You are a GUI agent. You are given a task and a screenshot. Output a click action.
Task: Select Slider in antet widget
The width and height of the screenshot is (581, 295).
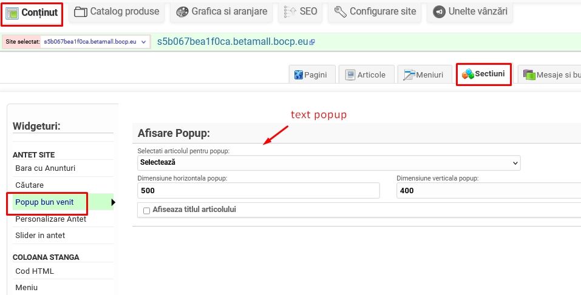pos(40,235)
